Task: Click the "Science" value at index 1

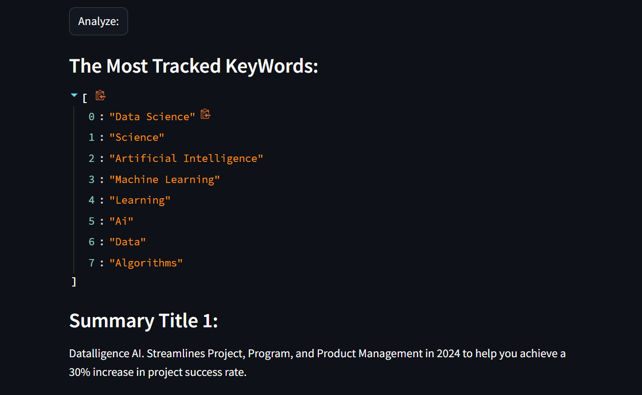Action: click(x=137, y=137)
